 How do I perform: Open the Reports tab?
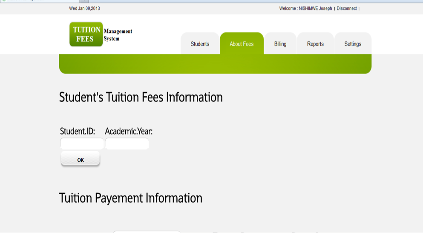[x=315, y=43]
